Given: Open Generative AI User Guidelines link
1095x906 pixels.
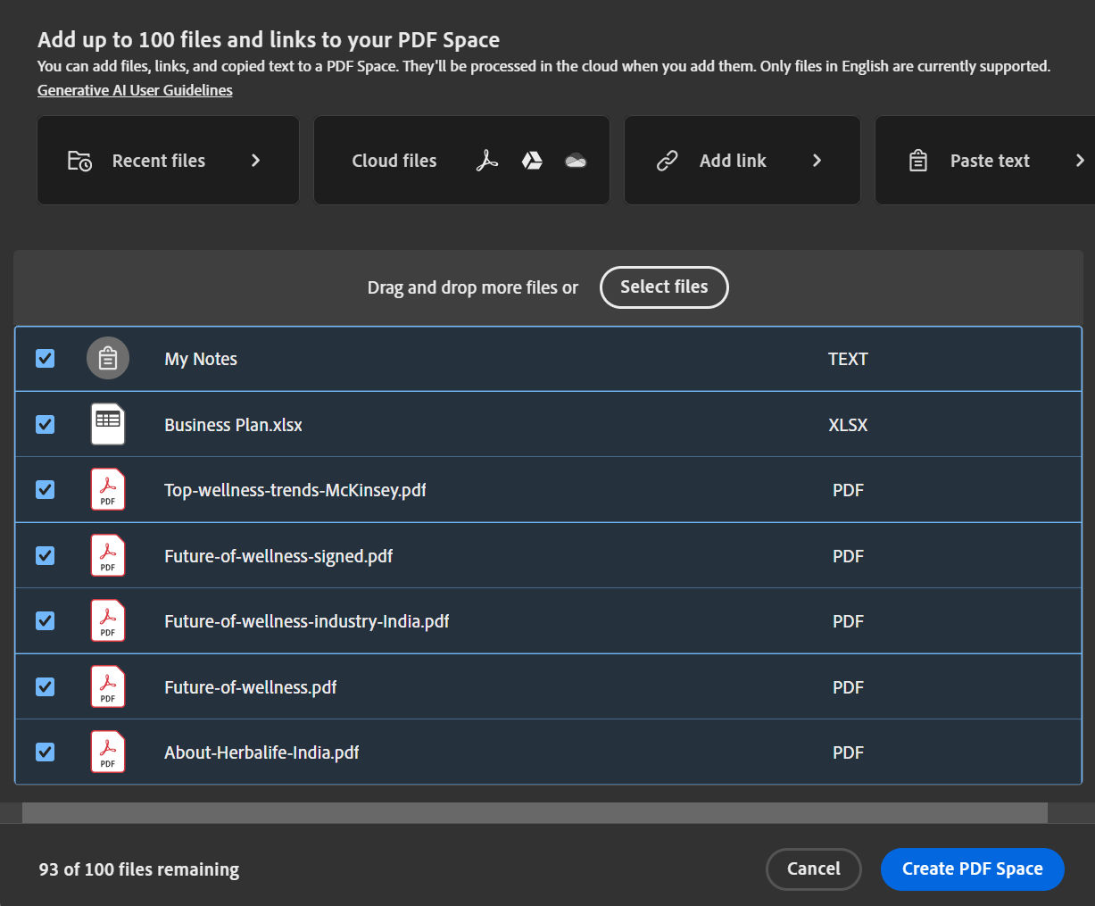Looking at the screenshot, I should tap(135, 90).
